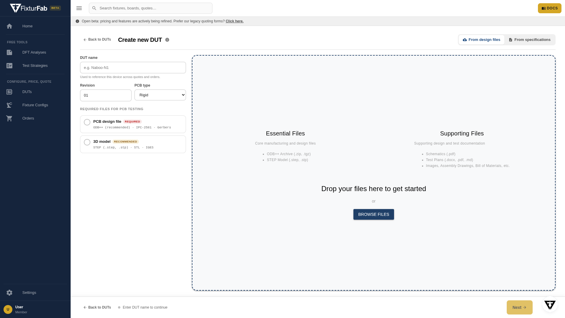
Task: Switch to From specifications tab
Action: pos(530,40)
